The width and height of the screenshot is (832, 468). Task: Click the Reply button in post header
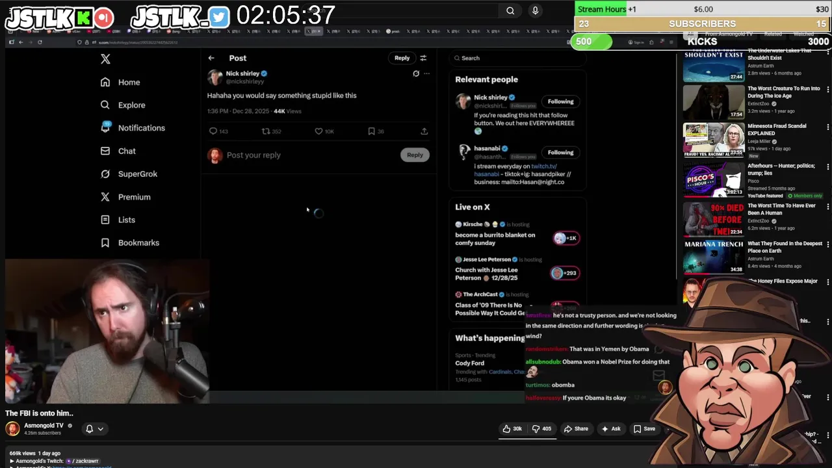pyautogui.click(x=402, y=58)
